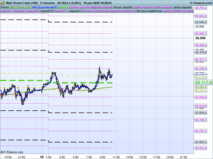Open the primera resistencia label
The image size is (213, 159).
pyautogui.click(x=96, y=11)
